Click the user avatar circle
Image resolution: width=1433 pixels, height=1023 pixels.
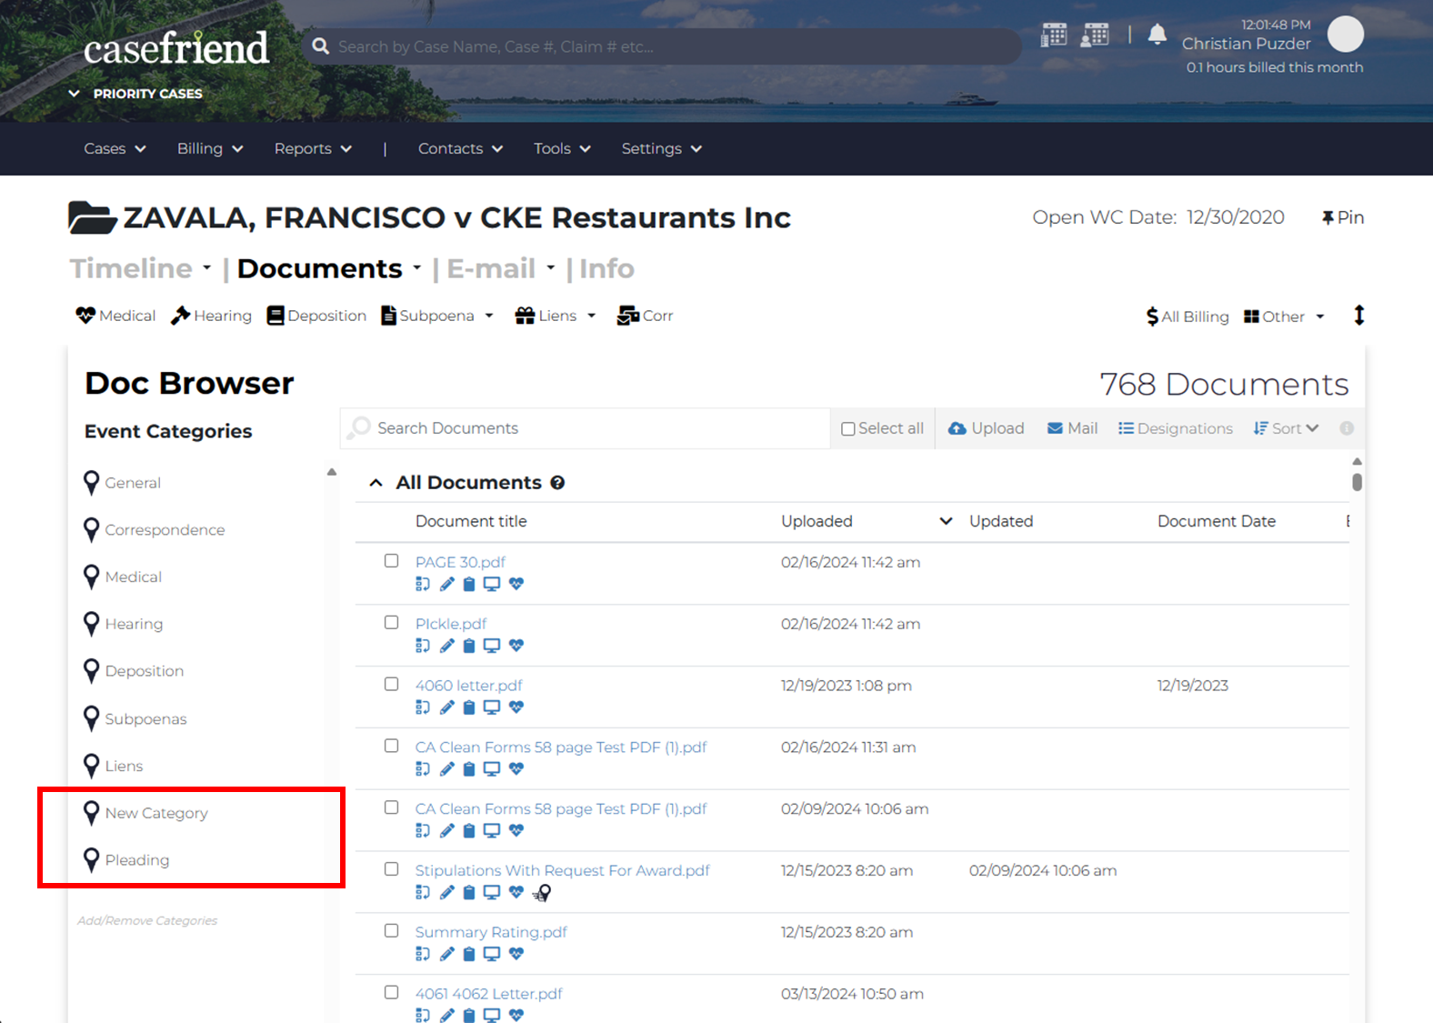(x=1346, y=34)
